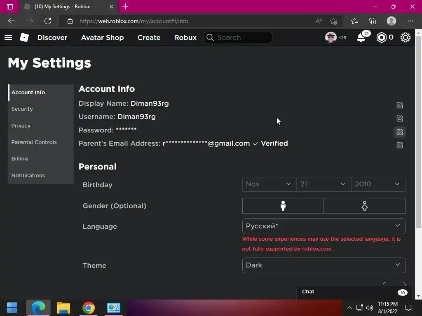This screenshot has height=316, width=422.
Task: Go to Discover in the top navigation
Action: [52, 37]
